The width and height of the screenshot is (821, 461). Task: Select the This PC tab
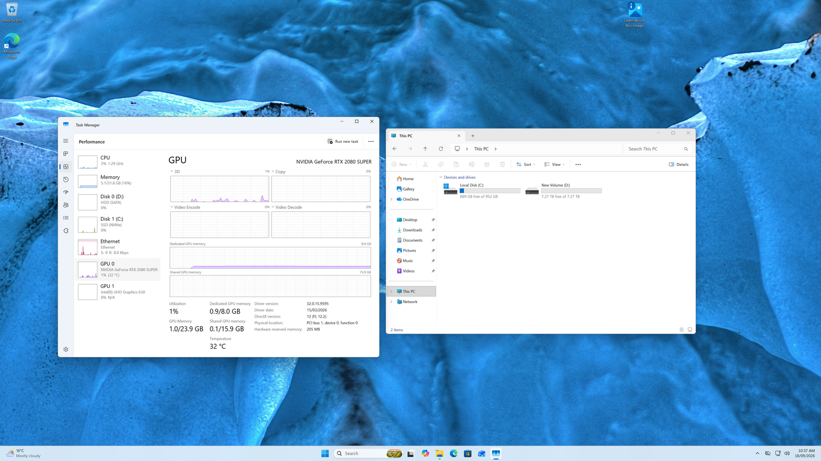(x=426, y=136)
